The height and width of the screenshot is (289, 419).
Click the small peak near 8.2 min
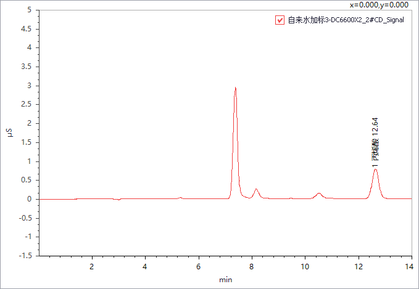[x=256, y=189]
